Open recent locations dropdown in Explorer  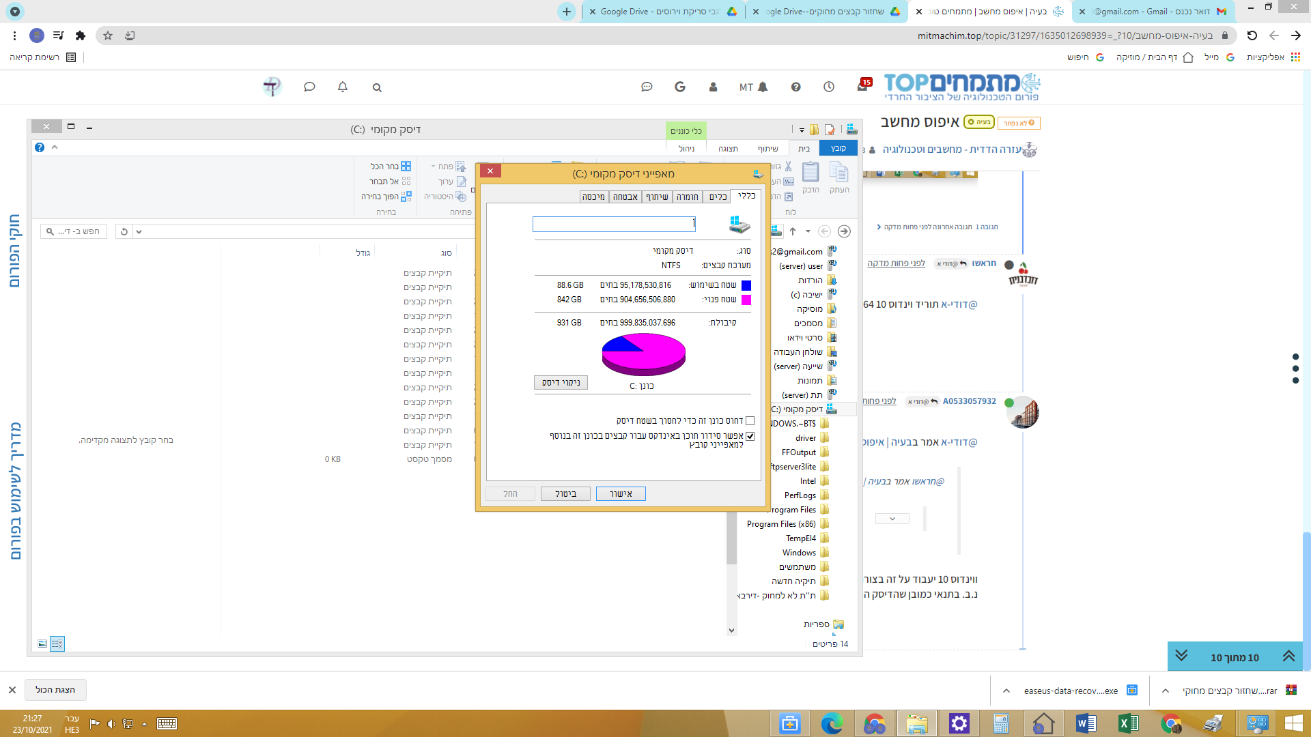tap(808, 231)
